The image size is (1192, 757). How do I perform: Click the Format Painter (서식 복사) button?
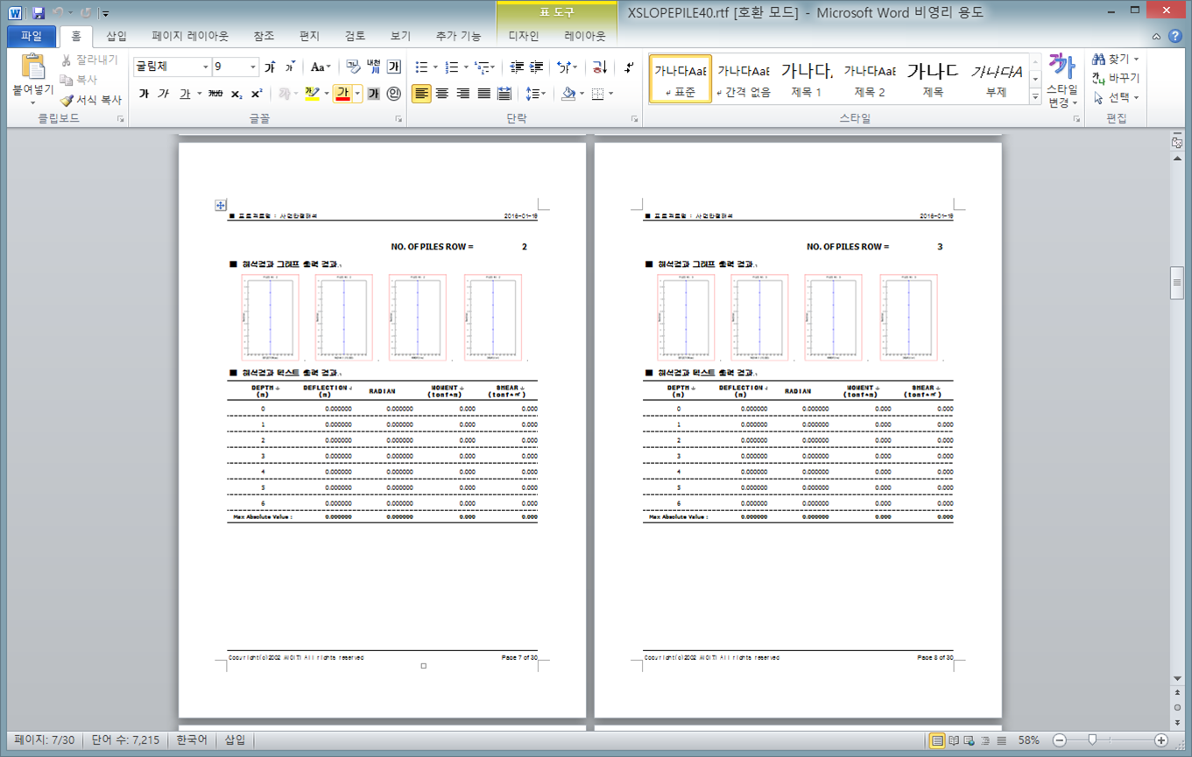(x=91, y=101)
